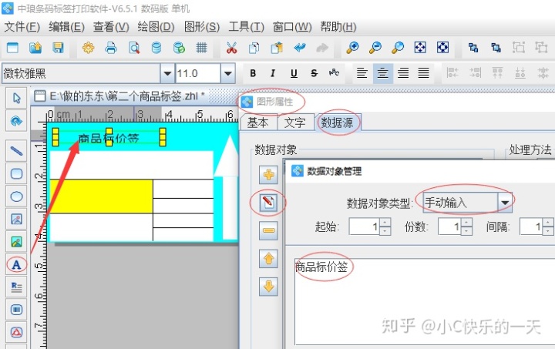This screenshot has height=349, width=555.
Task: Cut selection with scissors icon
Action: coord(231,48)
